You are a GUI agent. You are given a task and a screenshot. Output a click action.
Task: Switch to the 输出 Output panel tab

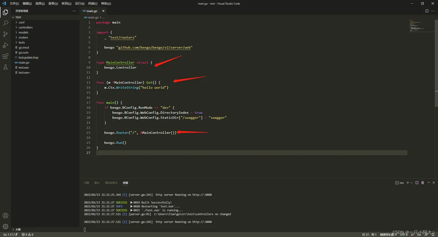click(x=97, y=183)
